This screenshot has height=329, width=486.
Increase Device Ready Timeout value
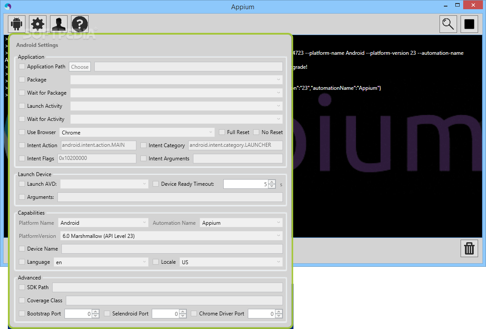click(272, 182)
